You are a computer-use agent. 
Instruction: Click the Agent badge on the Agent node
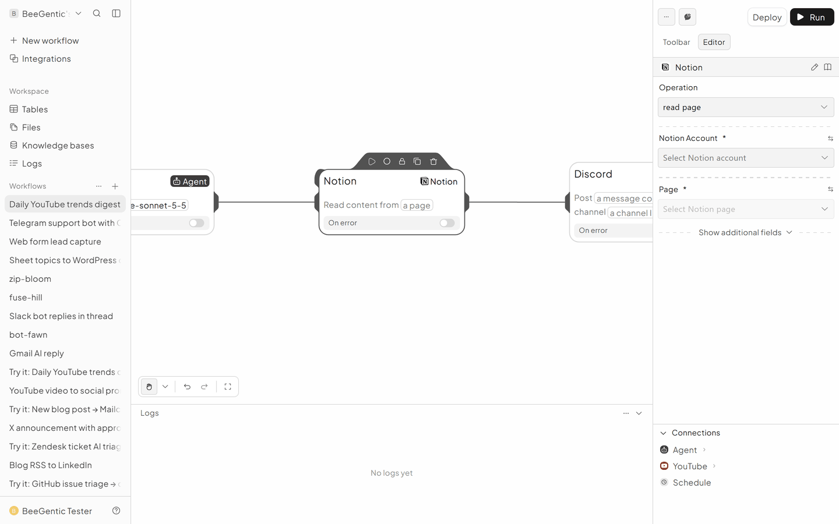pyautogui.click(x=190, y=182)
